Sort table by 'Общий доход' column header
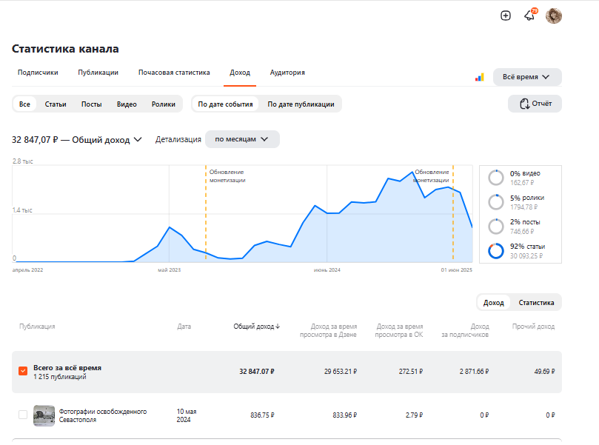 tap(256, 326)
